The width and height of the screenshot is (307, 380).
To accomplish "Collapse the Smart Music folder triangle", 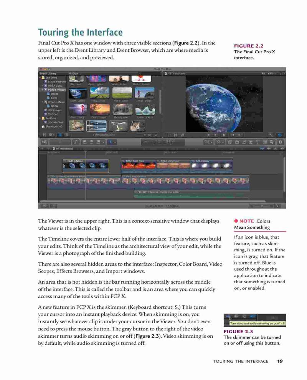I will point(42,102).
